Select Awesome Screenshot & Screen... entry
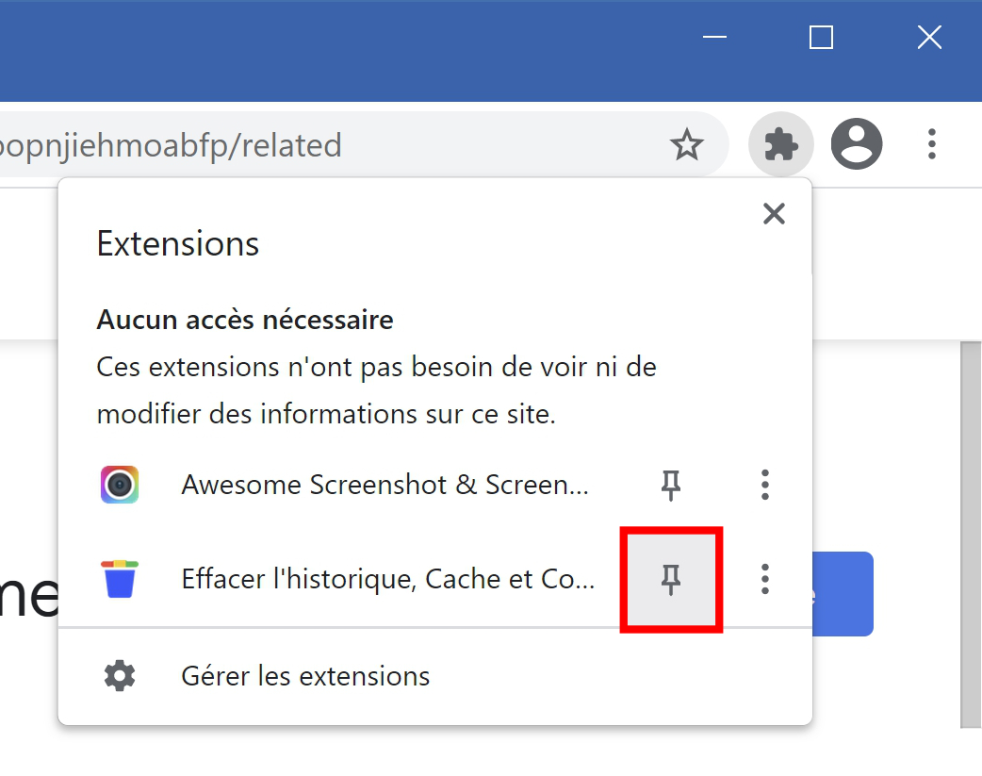This screenshot has height=776, width=982. tap(385, 485)
